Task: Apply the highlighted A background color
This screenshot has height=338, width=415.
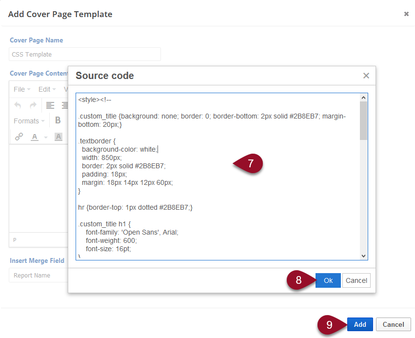Action: coord(59,137)
